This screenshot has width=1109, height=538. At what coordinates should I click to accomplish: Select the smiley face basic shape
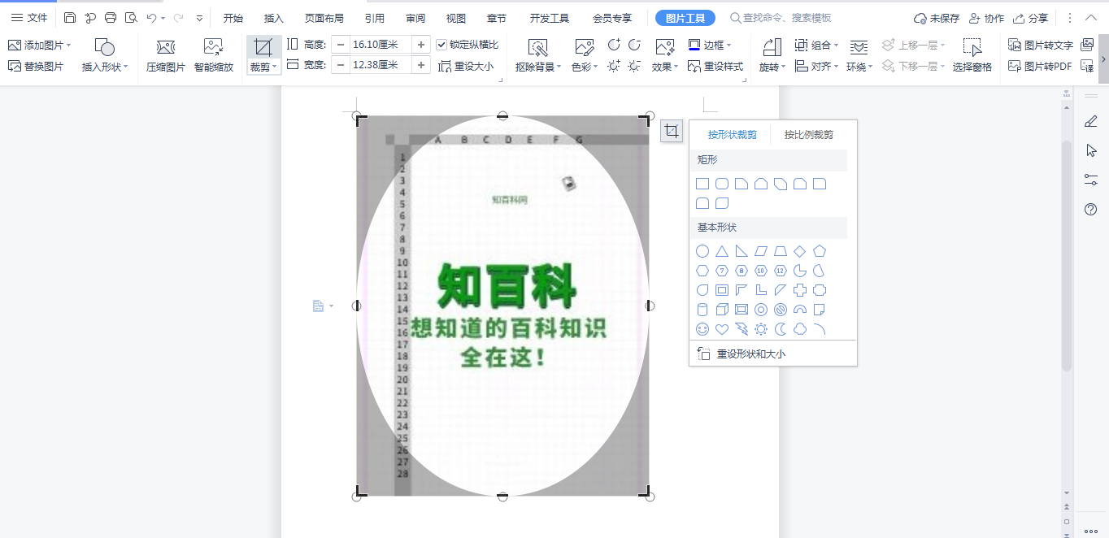point(702,328)
